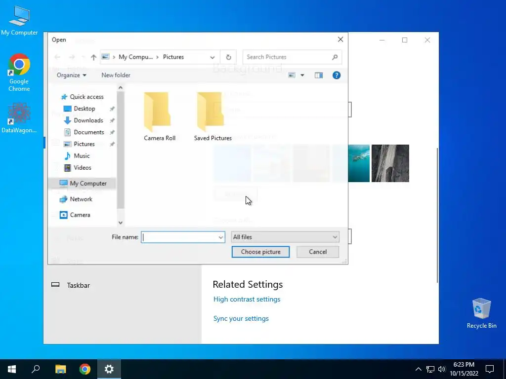Expand the File name dropdown list
This screenshot has height=379, width=506.
pos(221,237)
